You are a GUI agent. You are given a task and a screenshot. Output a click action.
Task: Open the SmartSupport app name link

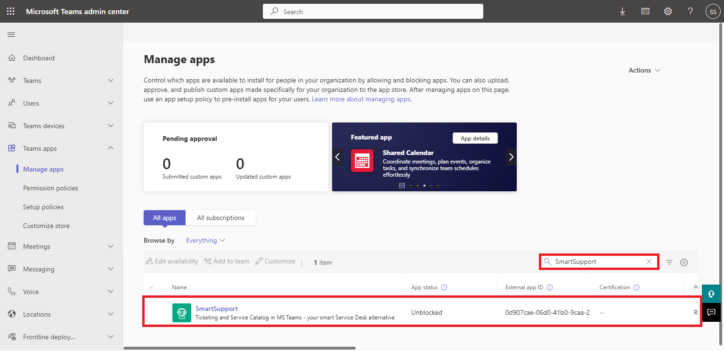[217, 309]
